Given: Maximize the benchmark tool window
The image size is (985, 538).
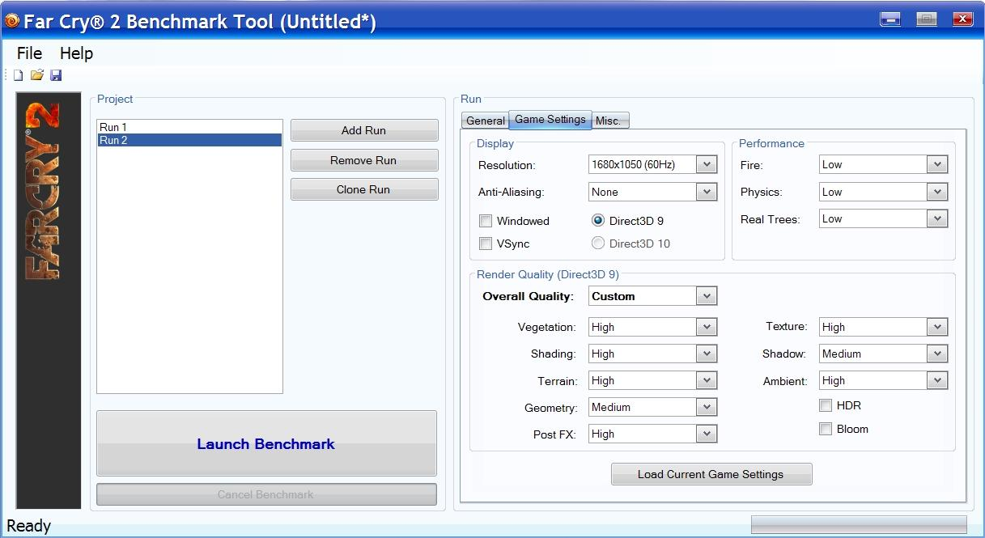Looking at the screenshot, I should pyautogui.click(x=927, y=19).
